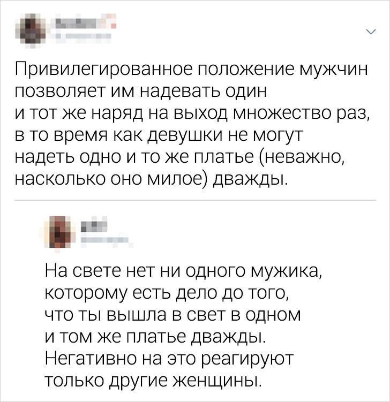Click the reply line "которому есть дело до того,"
390x402 pixels.
167,293
